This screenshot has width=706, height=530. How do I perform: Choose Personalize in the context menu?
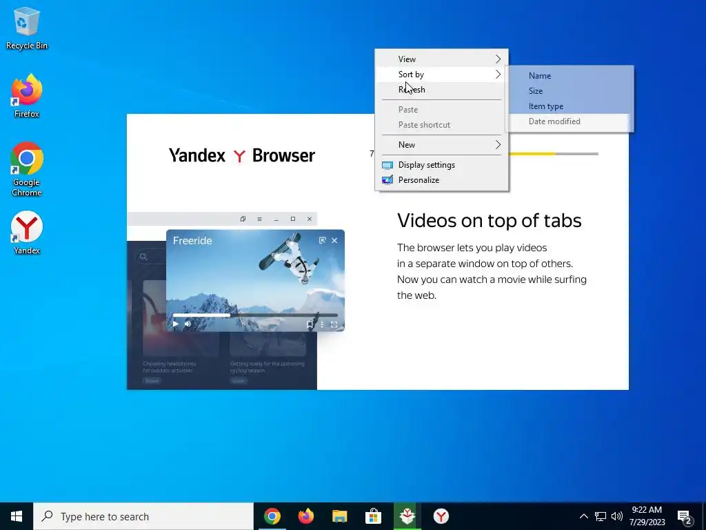tap(442, 180)
